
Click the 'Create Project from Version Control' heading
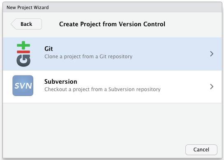point(112,24)
